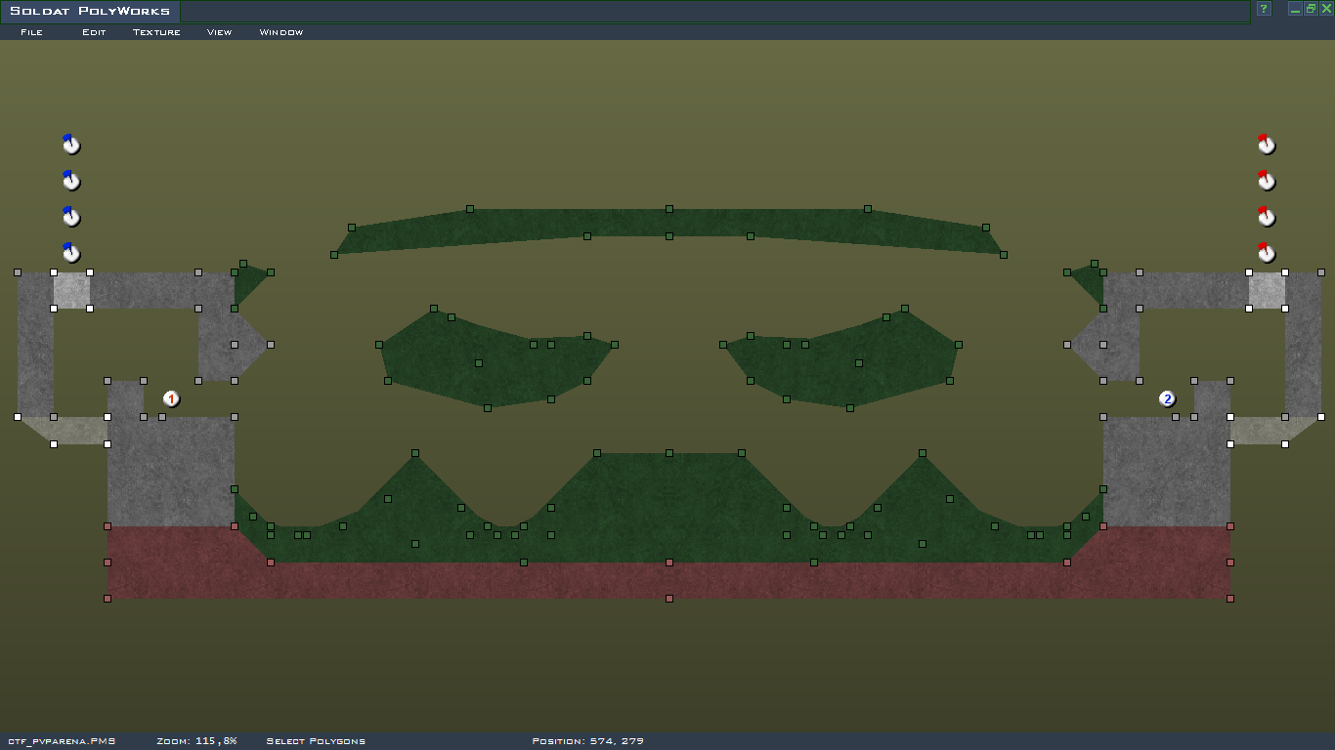The image size is (1335, 750).
Task: Select the red floor polygon at the bottom
Action: 668,580
